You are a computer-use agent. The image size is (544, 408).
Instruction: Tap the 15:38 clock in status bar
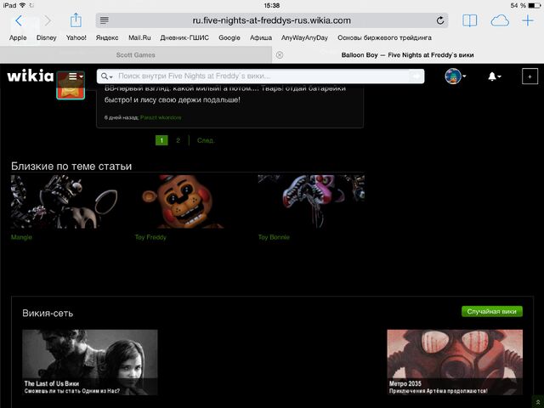point(272,5)
